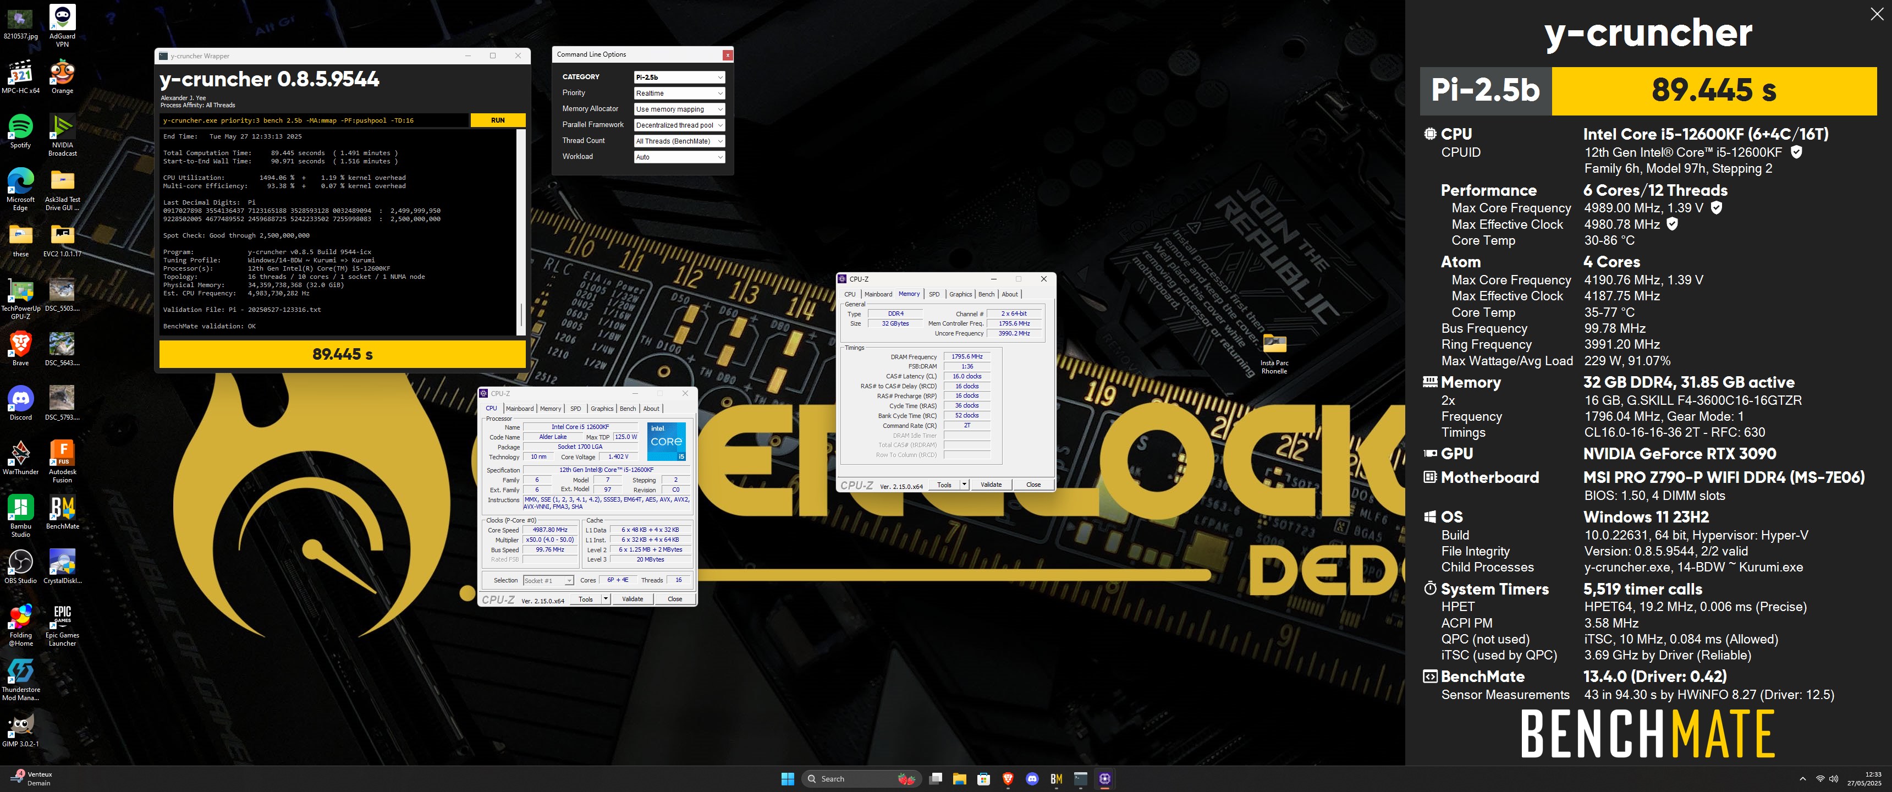
Task: Click the y-cruncher command line input field
Action: 313,120
